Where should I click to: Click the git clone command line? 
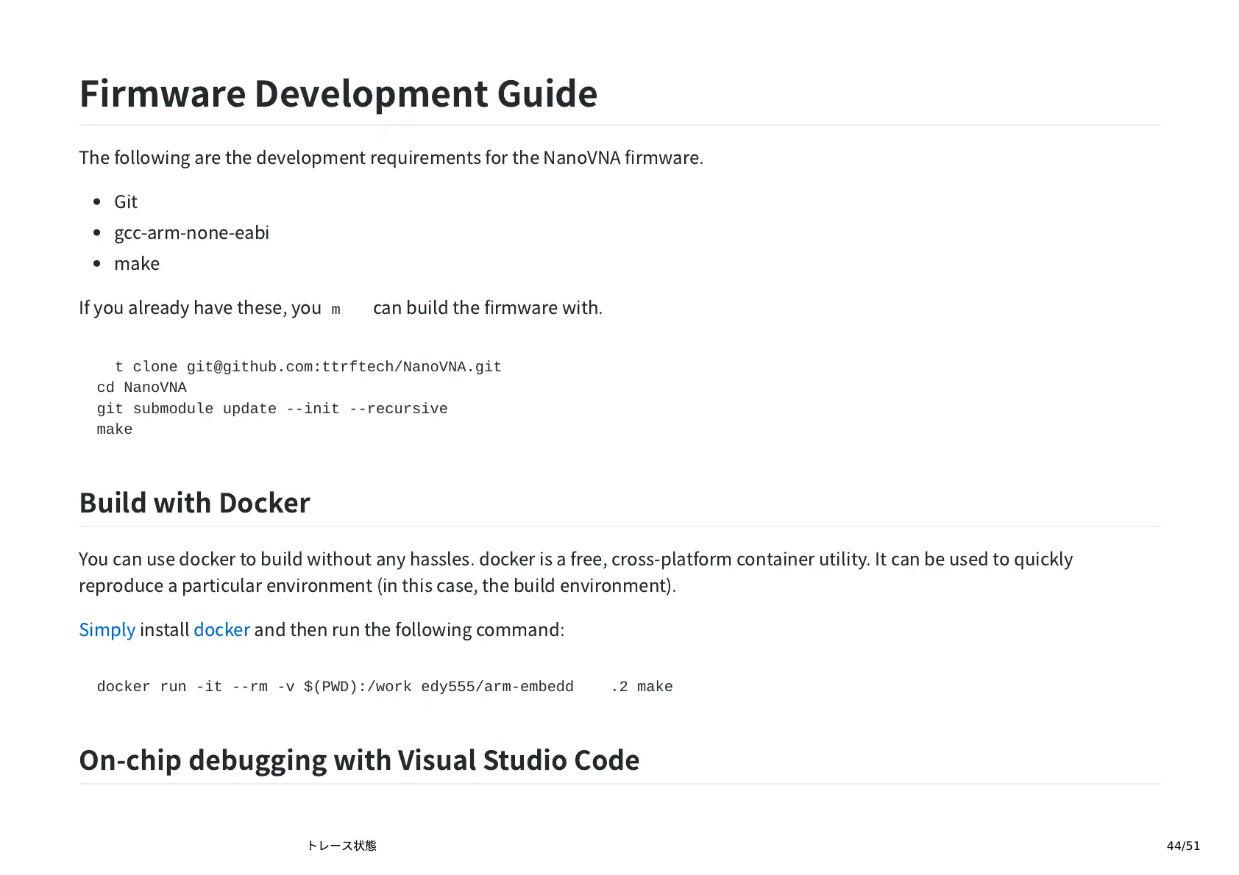tap(308, 367)
